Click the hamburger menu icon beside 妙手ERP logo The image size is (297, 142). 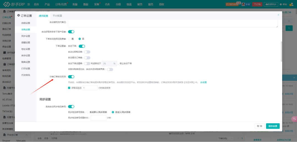(29, 4)
